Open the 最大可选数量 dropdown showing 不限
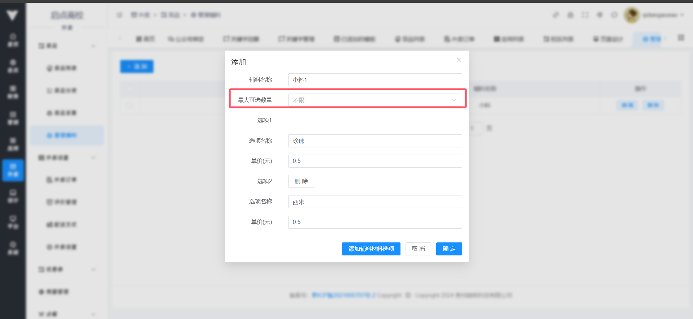Viewport: 693px width, 319px height. tap(374, 100)
